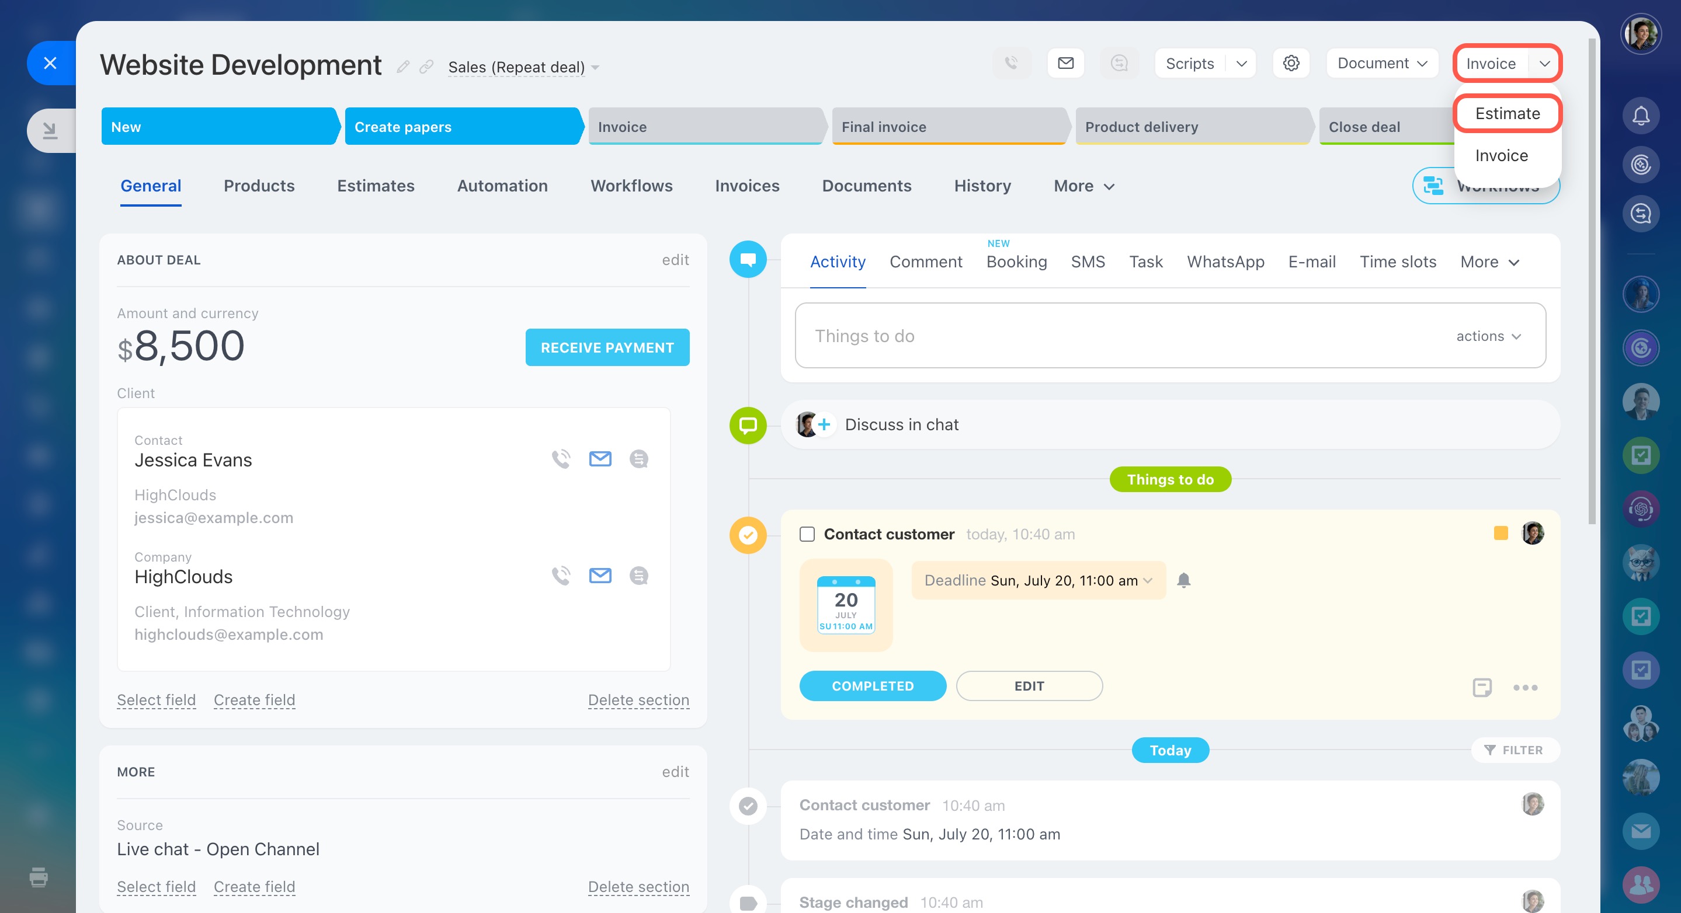Open deal settings gear icon
The height and width of the screenshot is (913, 1681).
point(1291,63)
